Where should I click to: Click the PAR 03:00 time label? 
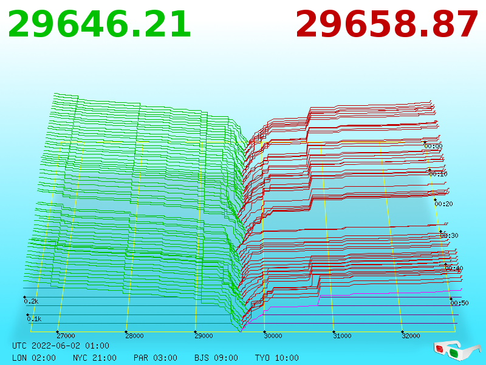coord(156,358)
